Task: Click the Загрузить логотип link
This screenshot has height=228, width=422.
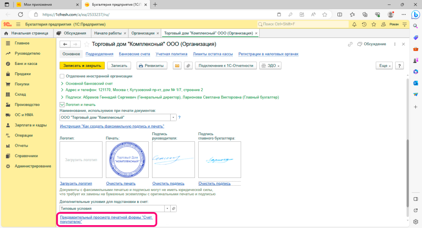Action: [76, 184]
